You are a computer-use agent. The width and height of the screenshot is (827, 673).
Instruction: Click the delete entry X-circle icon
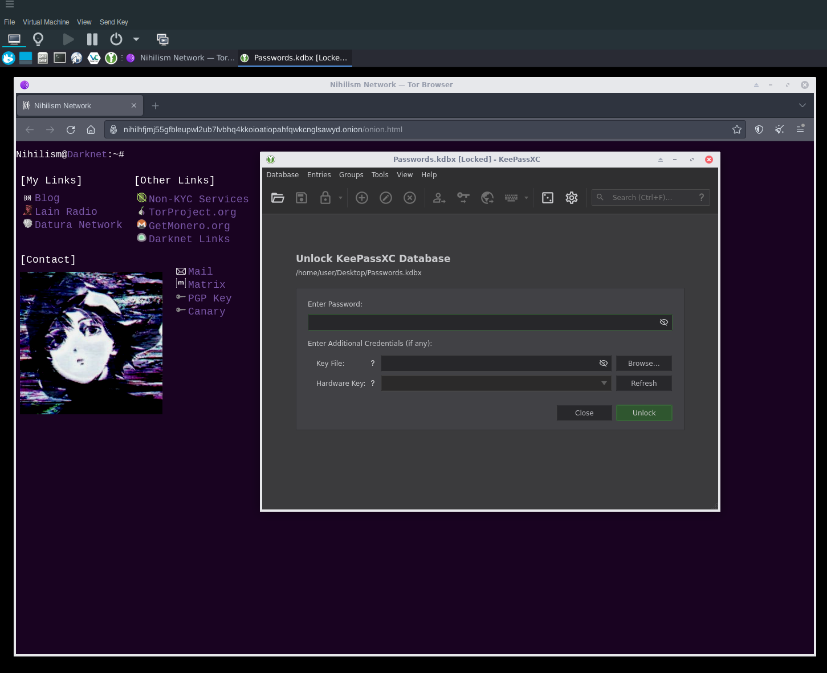(410, 198)
